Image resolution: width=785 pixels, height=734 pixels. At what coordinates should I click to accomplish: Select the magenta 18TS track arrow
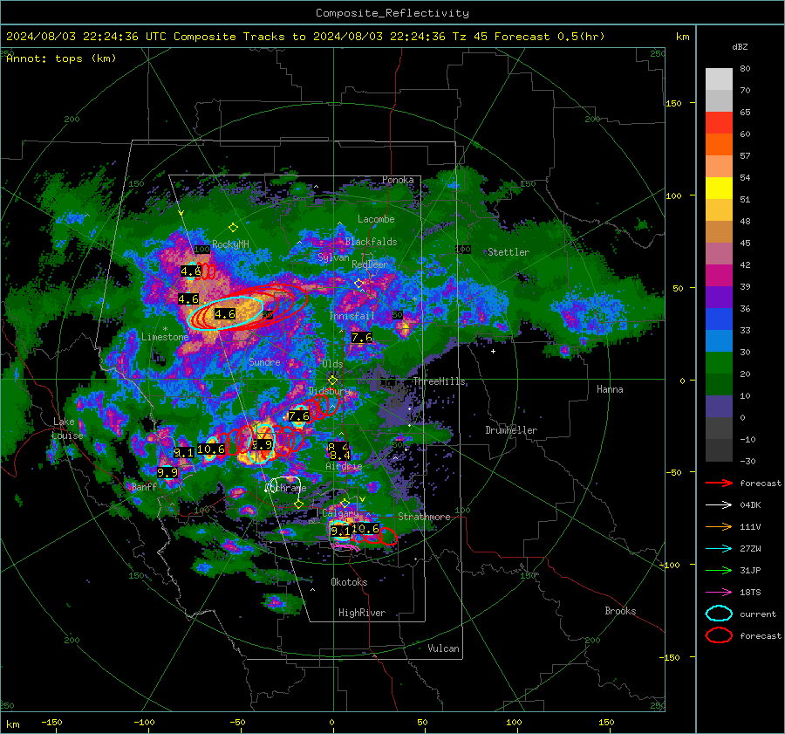719,593
